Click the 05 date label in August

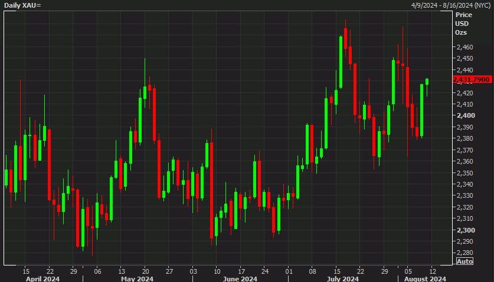pyautogui.click(x=408, y=271)
